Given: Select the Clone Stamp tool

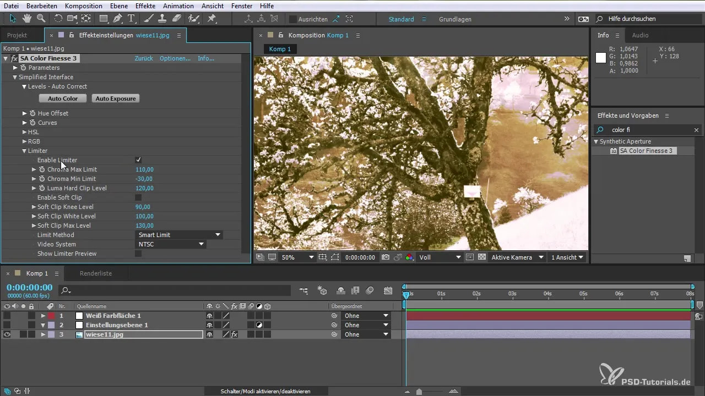Looking at the screenshot, I should (162, 18).
